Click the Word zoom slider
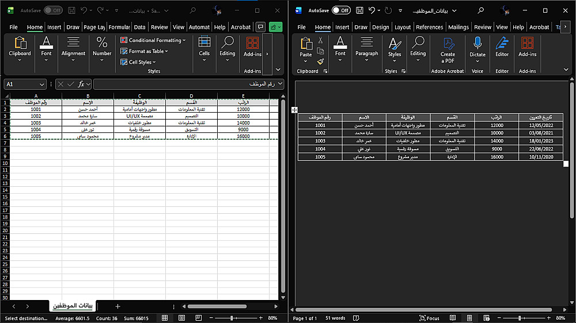 tap(518, 318)
